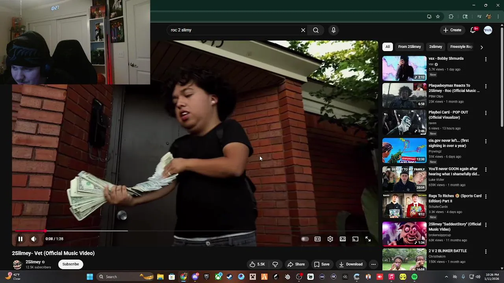Open the YouTube account avatar menu
Image resolution: width=504 pixels, height=283 pixels.
[x=488, y=30]
